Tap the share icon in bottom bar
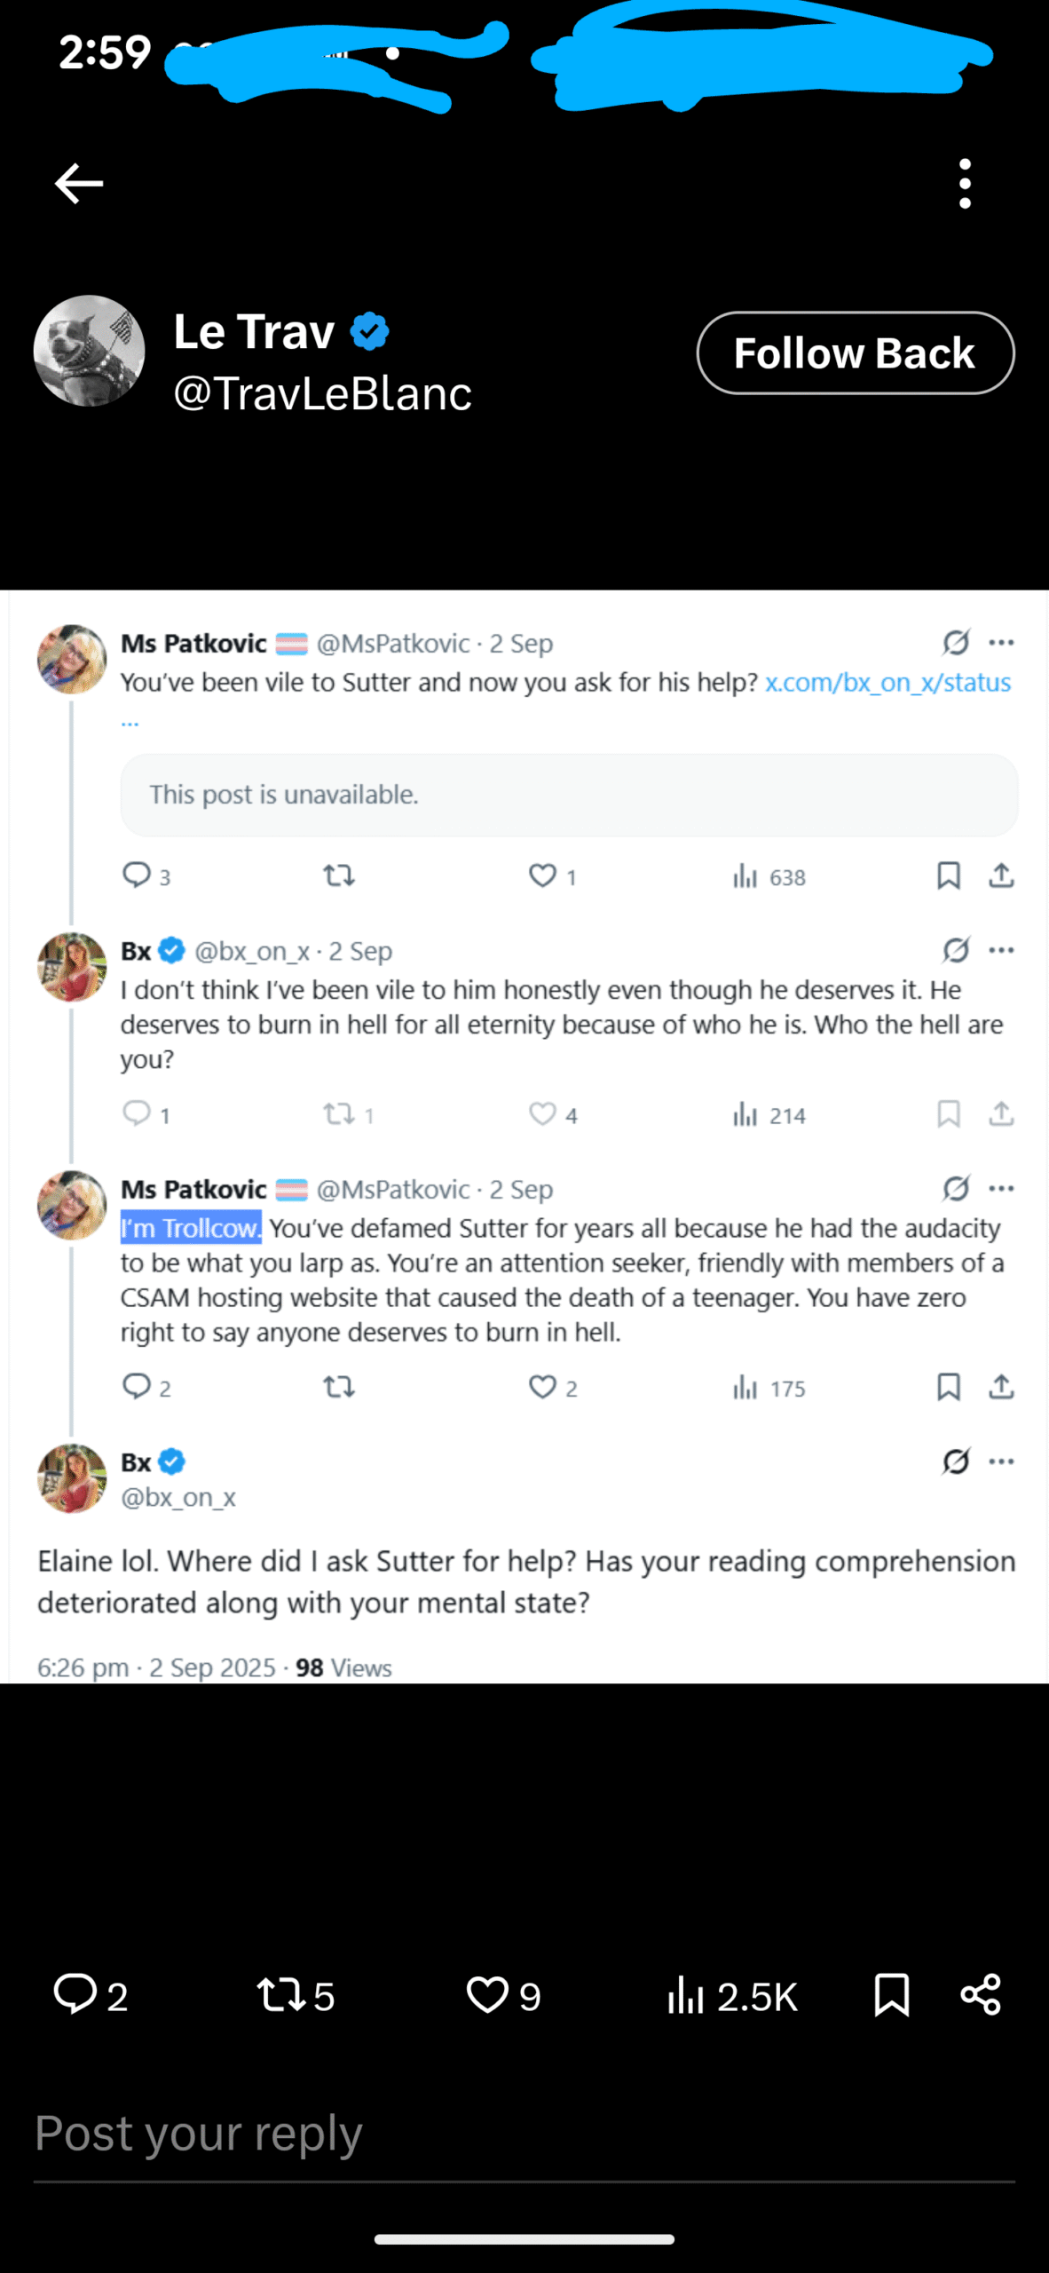This screenshot has height=2273, width=1049. point(981,1994)
